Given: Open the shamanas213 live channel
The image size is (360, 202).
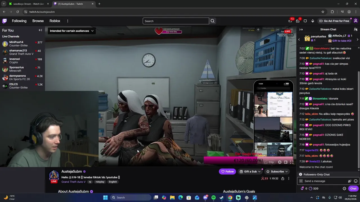Looking at the screenshot, I should (x=22, y=52).
